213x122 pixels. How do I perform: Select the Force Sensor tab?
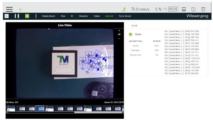coord(125,16)
